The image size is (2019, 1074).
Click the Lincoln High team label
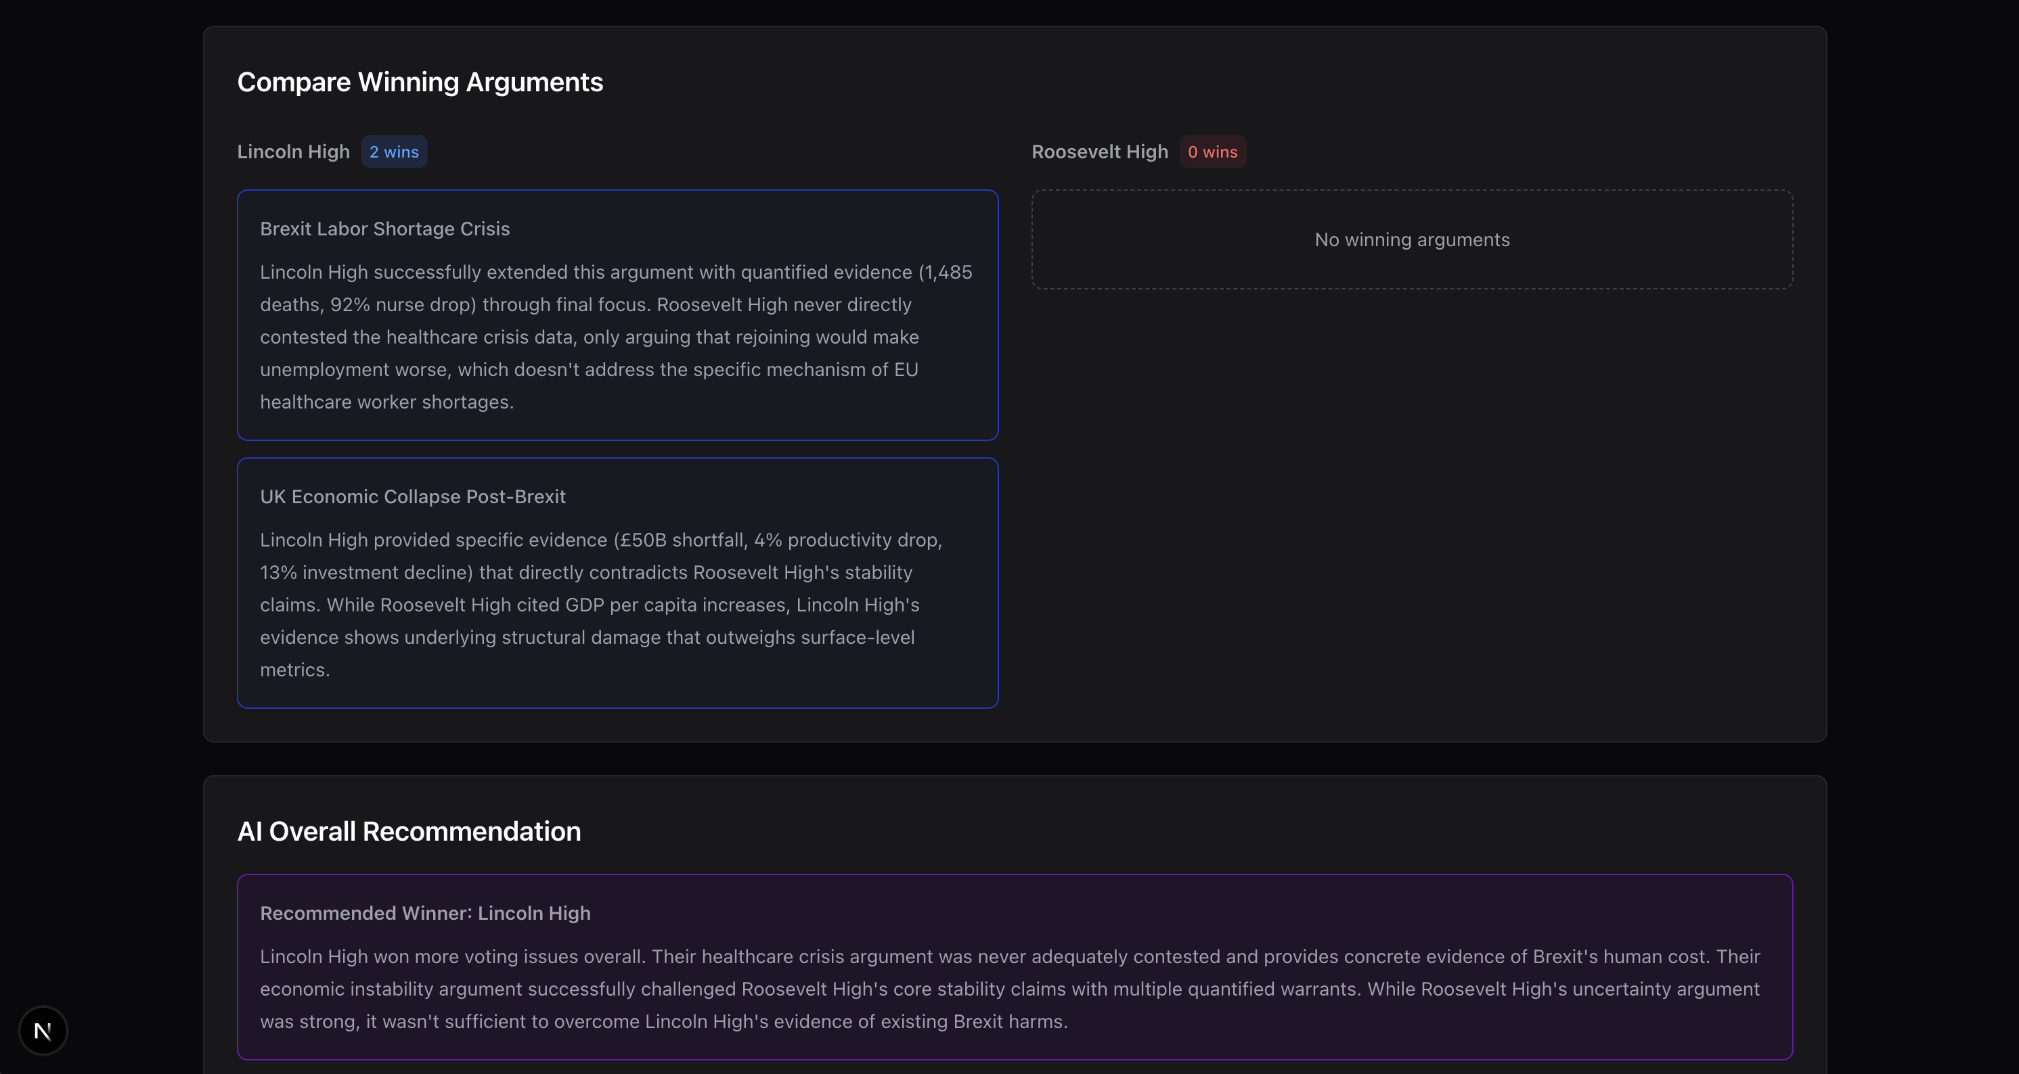(x=293, y=152)
